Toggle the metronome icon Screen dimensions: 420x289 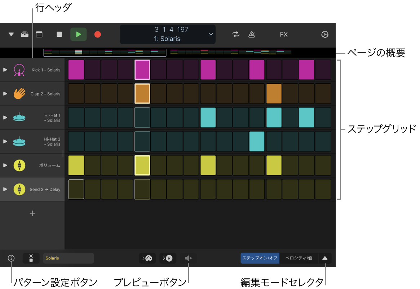tap(252, 34)
